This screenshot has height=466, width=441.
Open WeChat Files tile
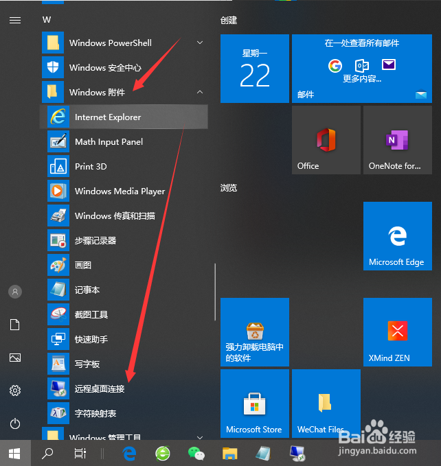click(x=326, y=404)
